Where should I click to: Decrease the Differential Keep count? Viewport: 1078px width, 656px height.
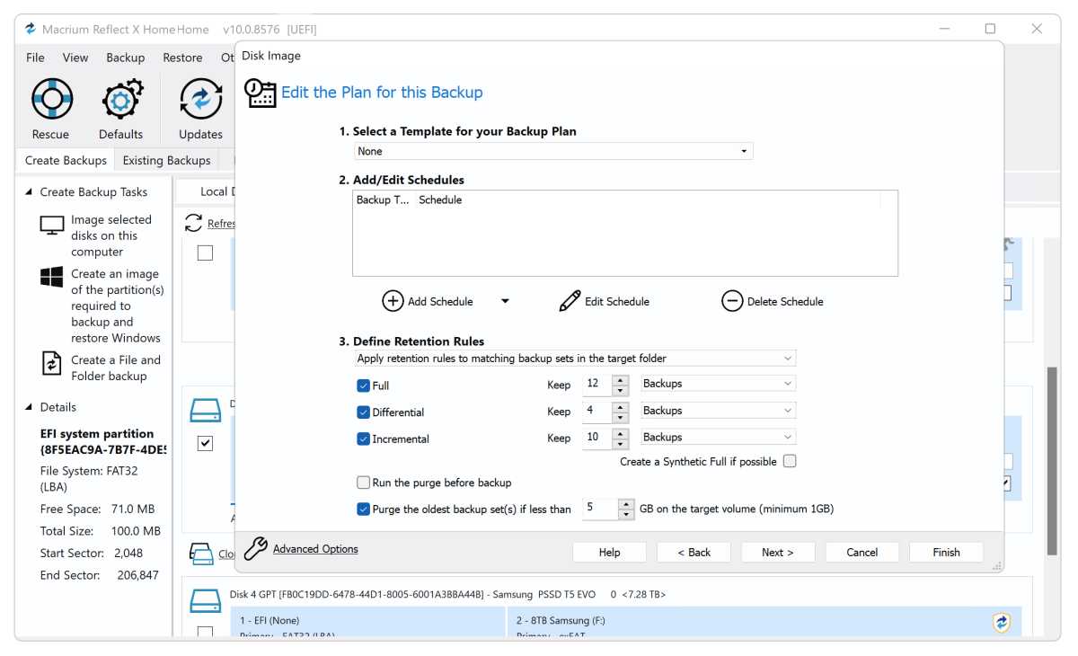(621, 416)
